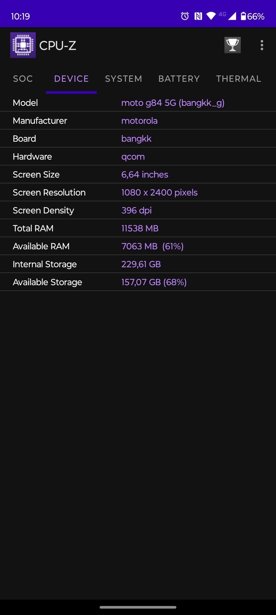Image resolution: width=276 pixels, height=615 pixels.
Task: Tap the NFC status bar icon
Action: 198,16
